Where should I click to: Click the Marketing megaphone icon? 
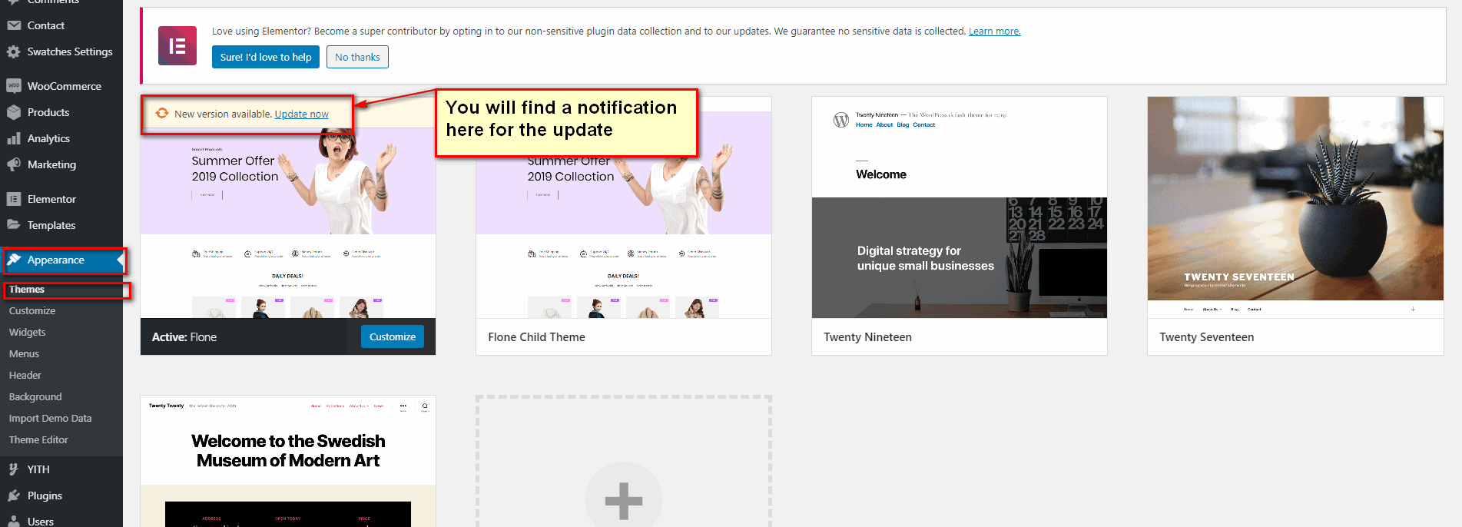(14, 164)
